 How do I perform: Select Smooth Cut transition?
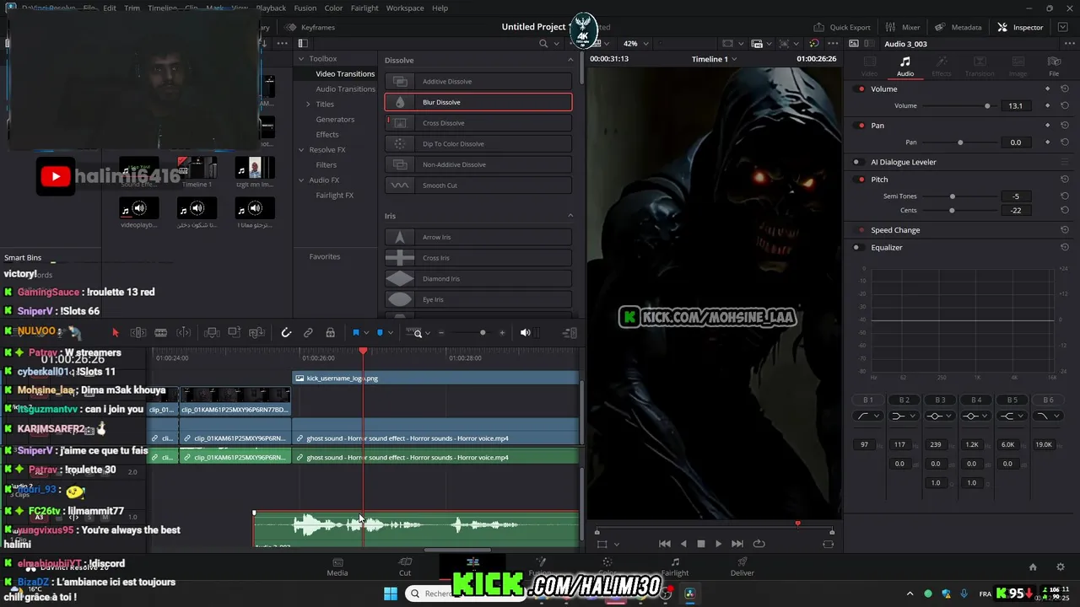(x=478, y=185)
